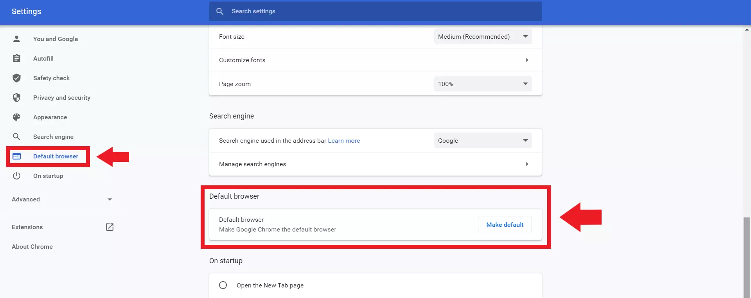Expand the Customize fonts row arrow

pos(527,60)
